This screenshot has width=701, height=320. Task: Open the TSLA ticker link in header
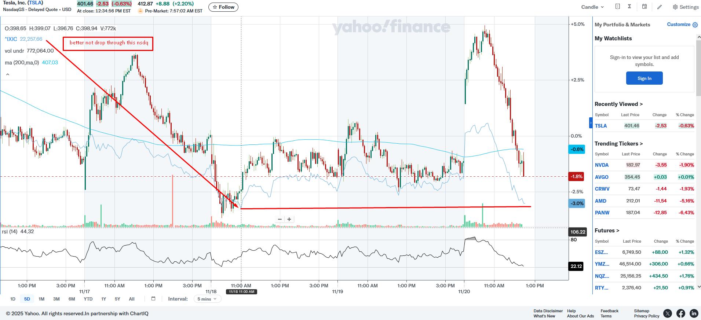click(x=35, y=3)
